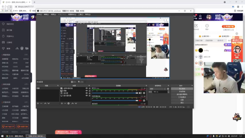
Task: Open 我的关注 heart icon in Douyu sidebar
Action: click(x=3, y=24)
